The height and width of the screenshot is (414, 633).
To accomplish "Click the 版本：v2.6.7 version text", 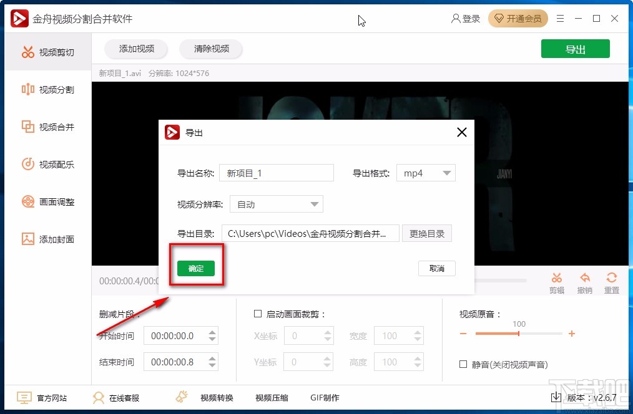I will 592,397.
